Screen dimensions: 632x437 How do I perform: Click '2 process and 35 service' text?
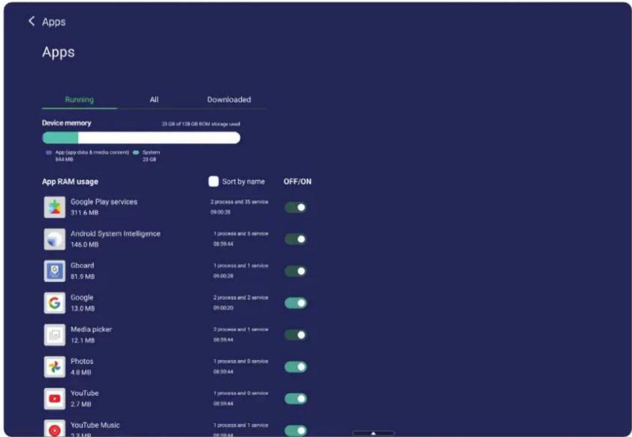tap(240, 202)
